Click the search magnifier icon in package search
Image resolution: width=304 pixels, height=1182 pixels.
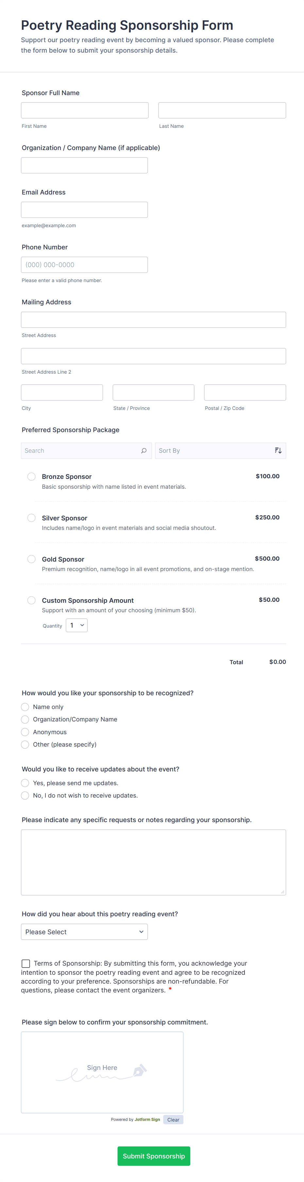click(x=144, y=450)
